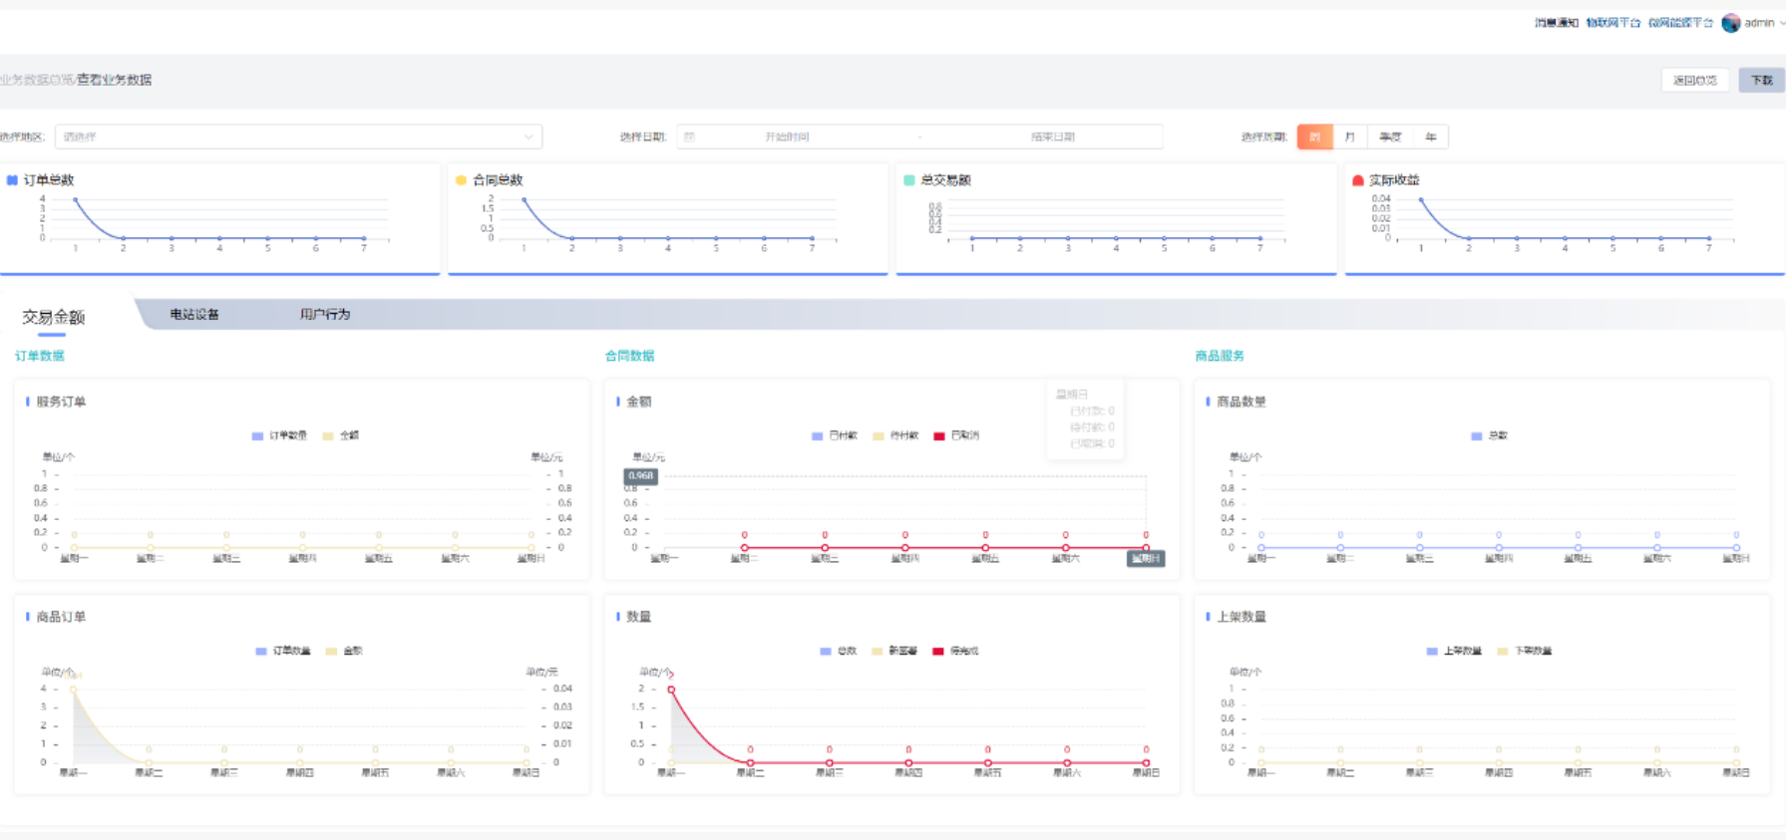Expand the admin account menu arrow
This screenshot has height=840, width=1786.
pyautogui.click(x=1782, y=23)
